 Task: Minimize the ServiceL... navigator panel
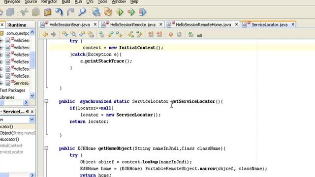point(27,112)
